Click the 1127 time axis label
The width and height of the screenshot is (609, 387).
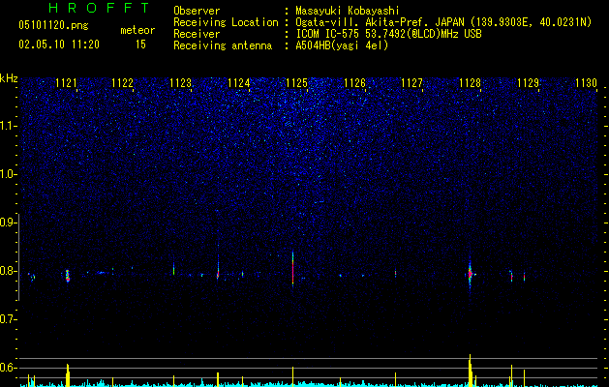411,83
